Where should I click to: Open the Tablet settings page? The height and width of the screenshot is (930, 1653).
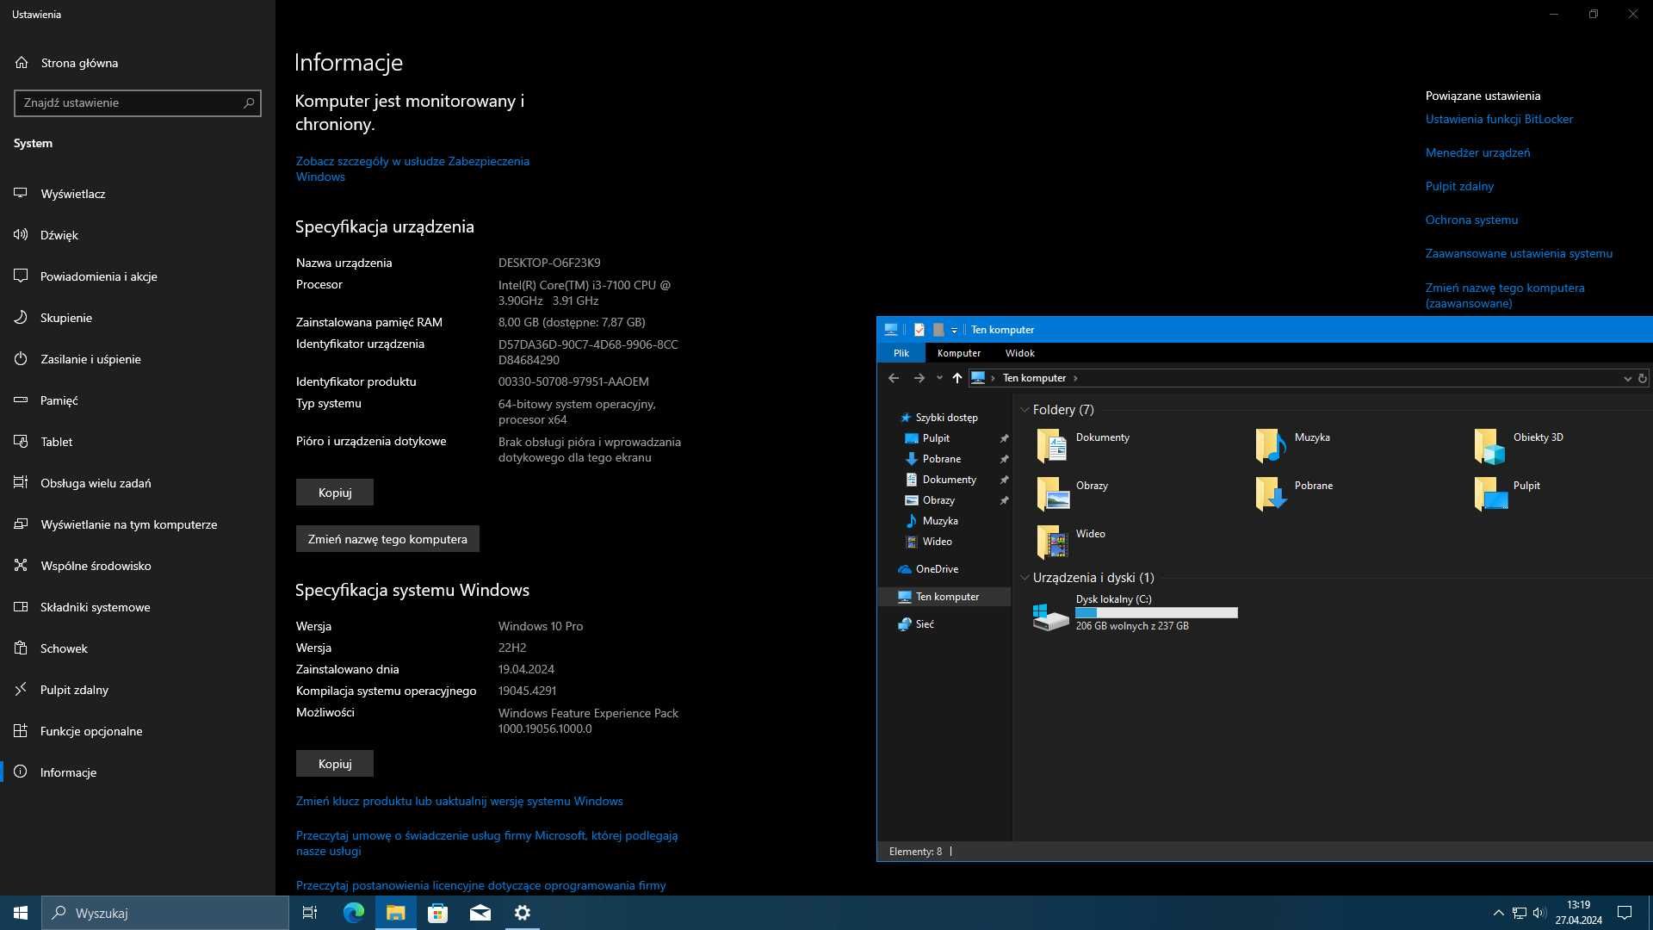click(138, 442)
